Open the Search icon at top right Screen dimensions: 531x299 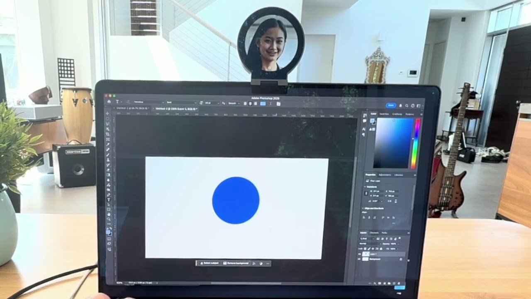pos(407,106)
